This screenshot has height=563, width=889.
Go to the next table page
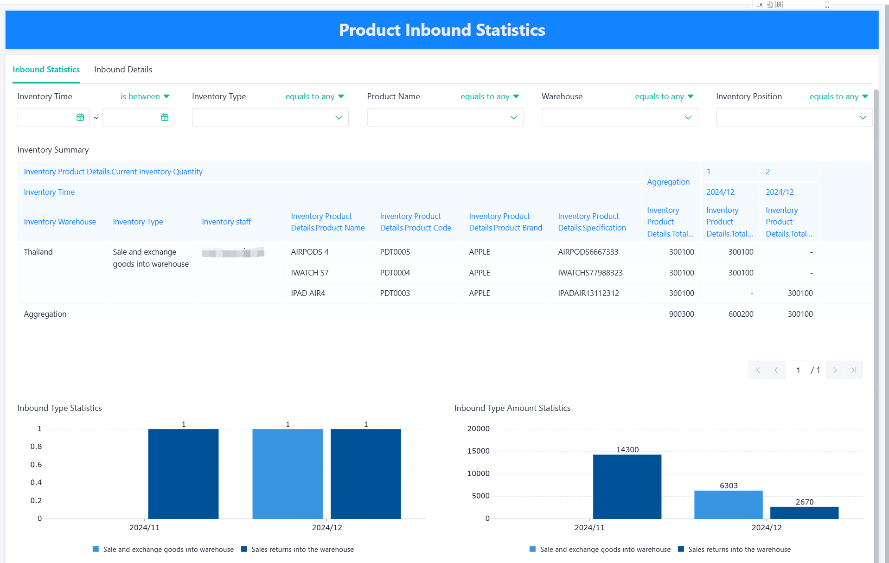coord(835,370)
